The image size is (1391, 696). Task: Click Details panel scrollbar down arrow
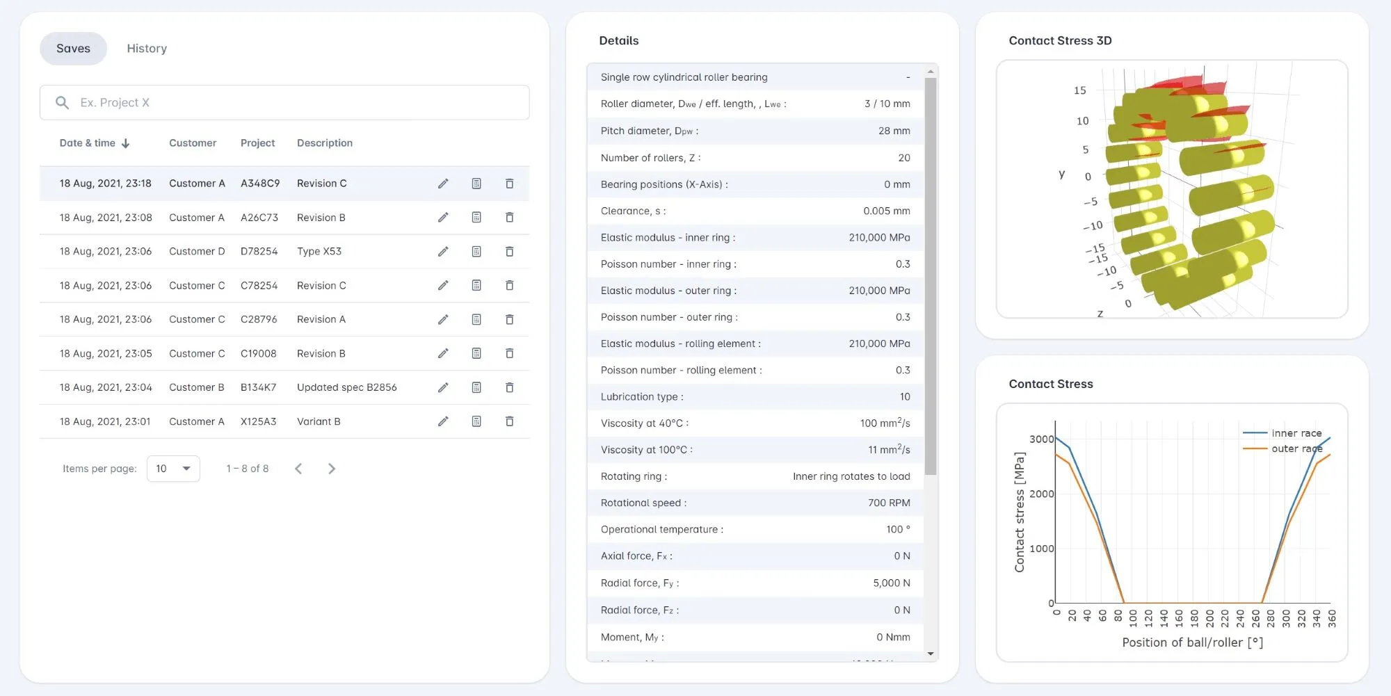[931, 654]
